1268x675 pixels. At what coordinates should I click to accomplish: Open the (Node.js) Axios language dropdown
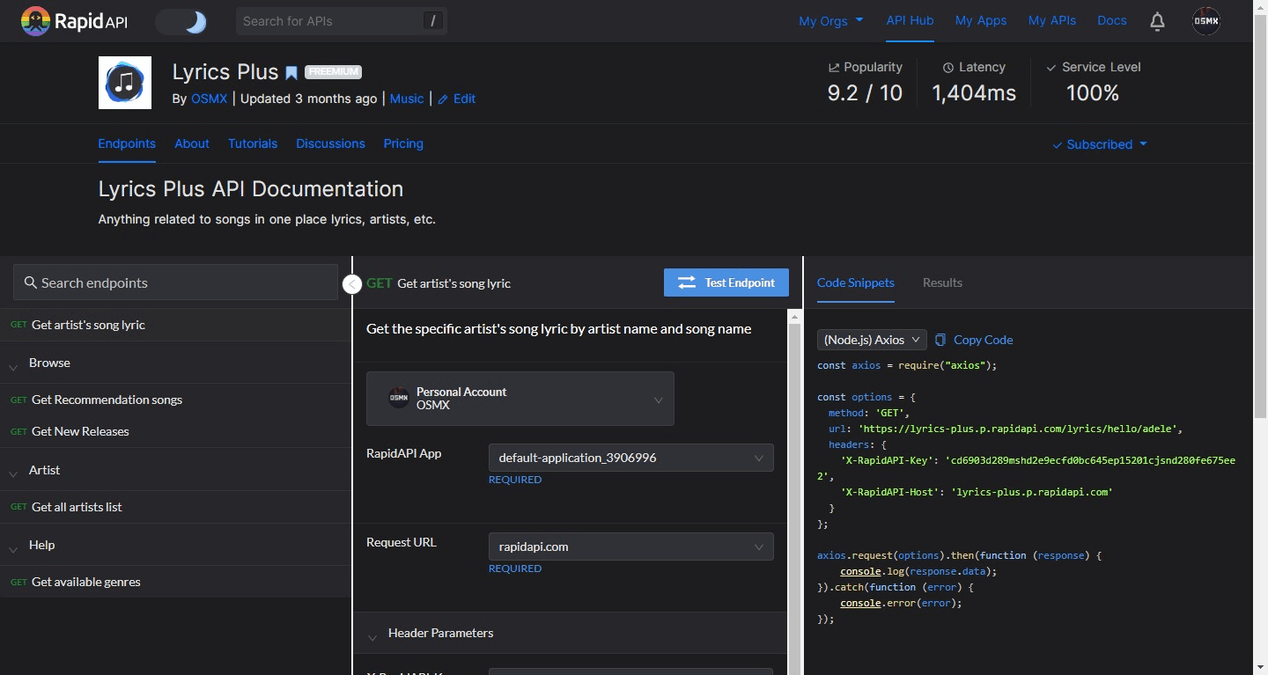tap(872, 340)
